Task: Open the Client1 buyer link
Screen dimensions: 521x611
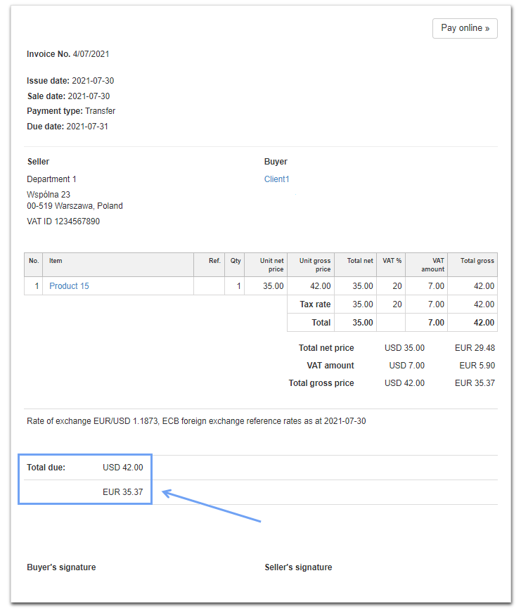Action: coord(276,179)
